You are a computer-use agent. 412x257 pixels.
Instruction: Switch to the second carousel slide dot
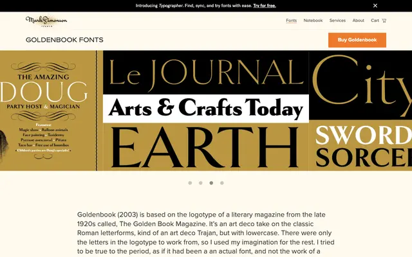pyautogui.click(x=200, y=182)
